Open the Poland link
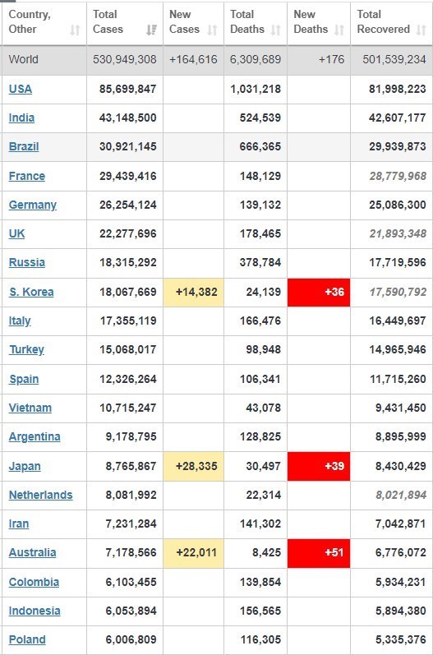Image resolution: width=433 pixels, height=655 pixels. (27, 639)
